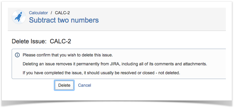Screen dimensions: 236x109
Task: Click the rocket project avatar icon
Action: click(x=19, y=17)
